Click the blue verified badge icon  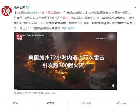click(x=27, y=7)
